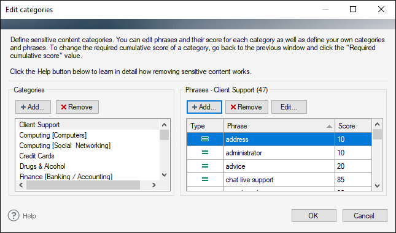Screen dimensions: 396x233
Task: Select Finance [Banking / Accounting] category
Action: pyautogui.click(x=88, y=176)
